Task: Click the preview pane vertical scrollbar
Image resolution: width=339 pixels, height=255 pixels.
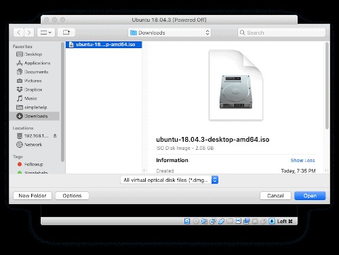Action: click(x=327, y=86)
